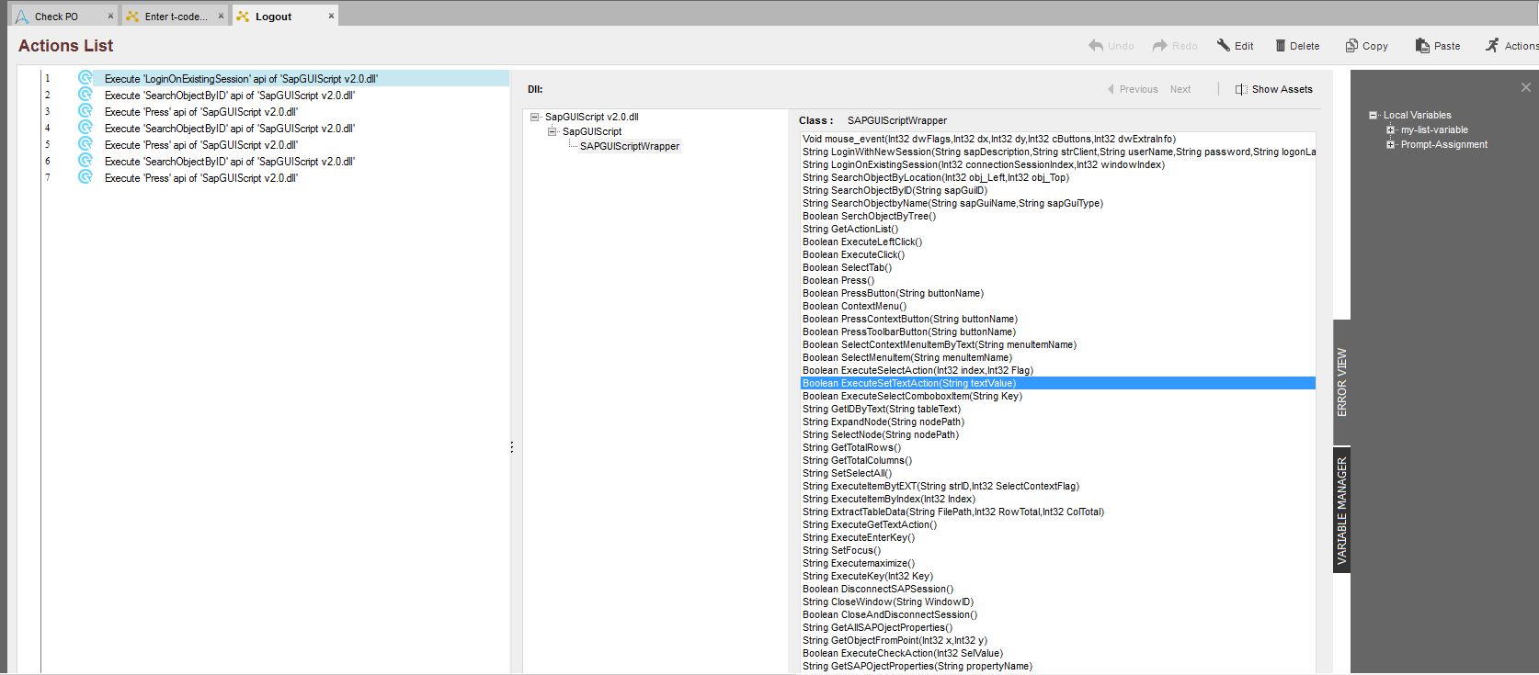Click the Edit wrench icon
This screenshot has height=675, width=1539.
tap(1224, 45)
